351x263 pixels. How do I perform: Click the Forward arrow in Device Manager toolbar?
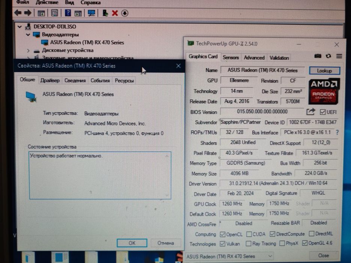pyautogui.click(x=28, y=13)
